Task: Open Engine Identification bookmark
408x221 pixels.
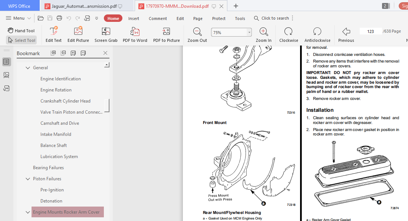Action: click(x=60, y=79)
